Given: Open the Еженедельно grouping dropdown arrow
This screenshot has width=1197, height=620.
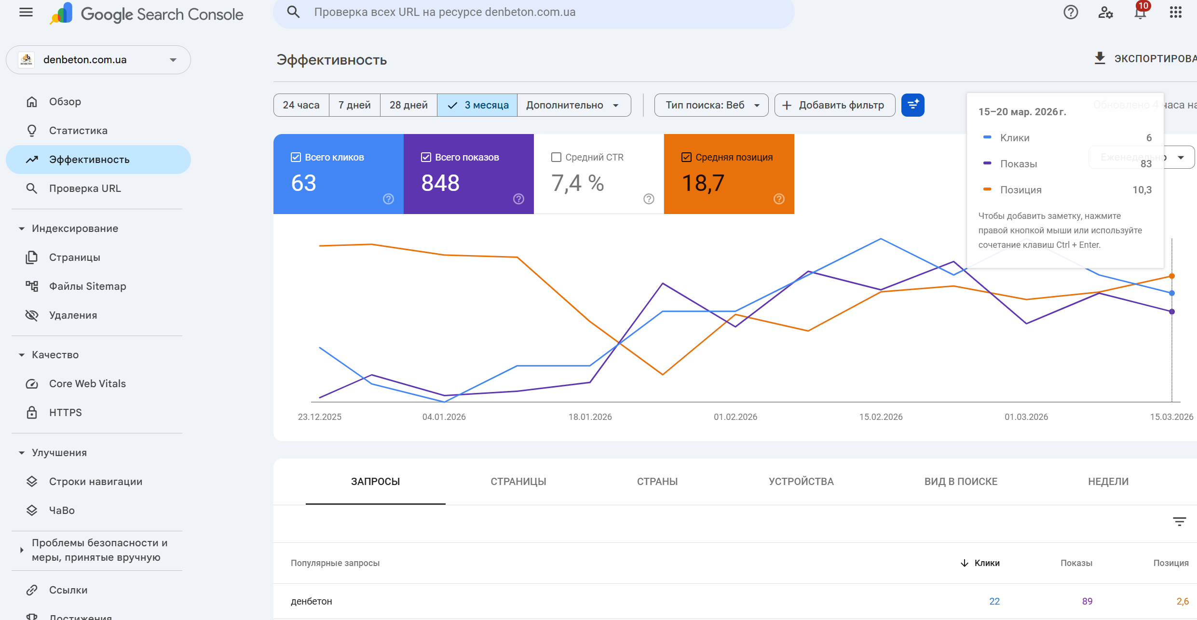Looking at the screenshot, I should (1181, 158).
